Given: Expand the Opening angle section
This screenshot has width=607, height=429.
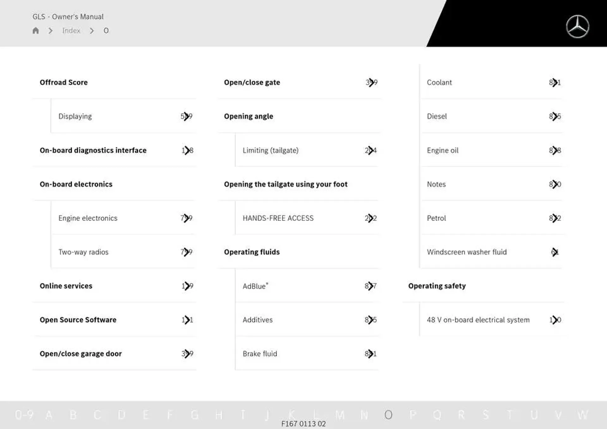Looking at the screenshot, I should 251,115.
